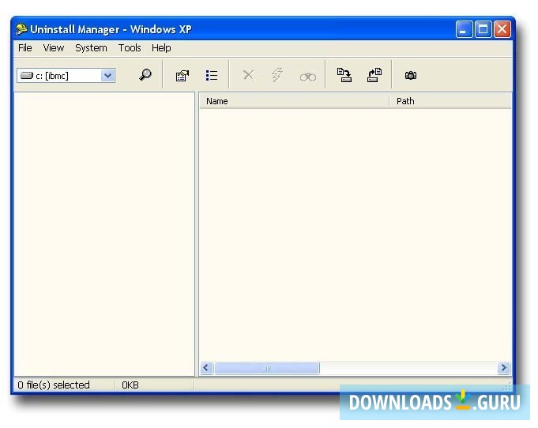This screenshot has width=538, height=428.
Task: Open the System menu
Action: (x=91, y=47)
